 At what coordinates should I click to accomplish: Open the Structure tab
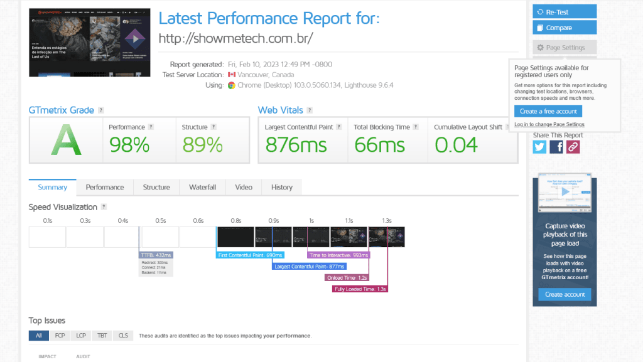(156, 187)
